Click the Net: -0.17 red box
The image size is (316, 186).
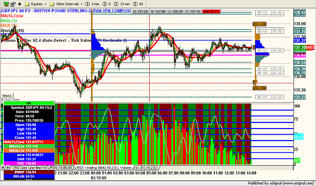pyautogui.click(x=211, y=12)
